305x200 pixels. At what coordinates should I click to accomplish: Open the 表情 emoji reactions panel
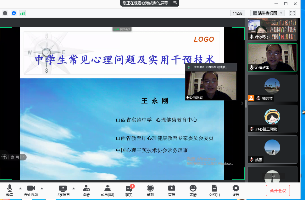pos(193,190)
